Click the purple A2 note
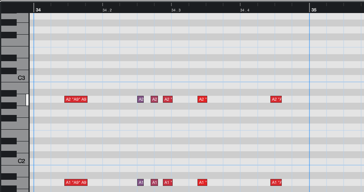 pos(140,99)
